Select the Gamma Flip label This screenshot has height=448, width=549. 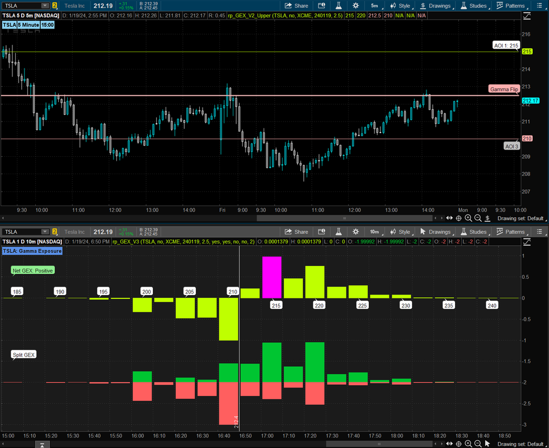click(504, 89)
